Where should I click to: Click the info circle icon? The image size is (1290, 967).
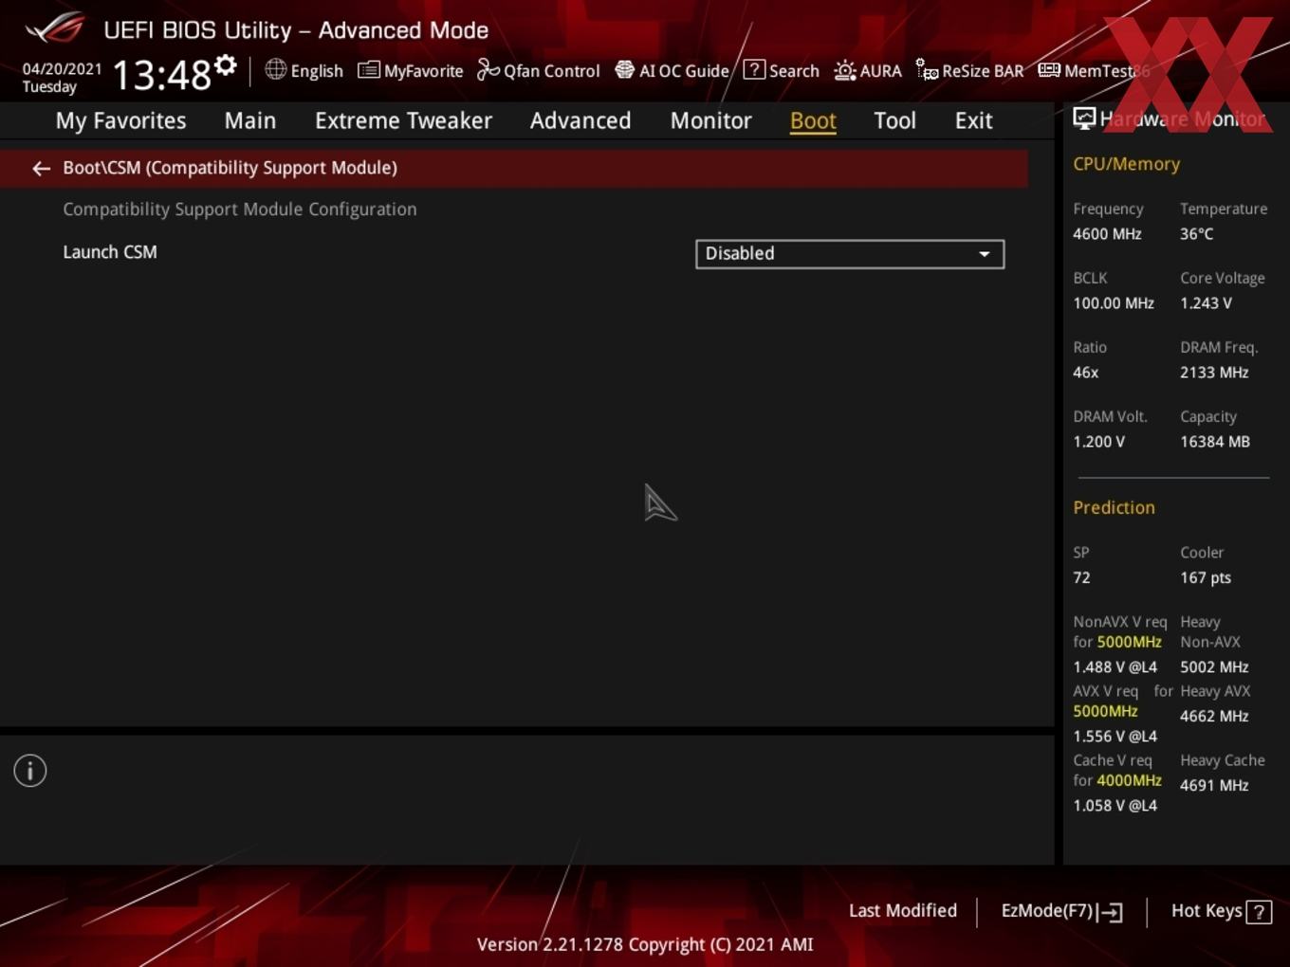point(30,771)
